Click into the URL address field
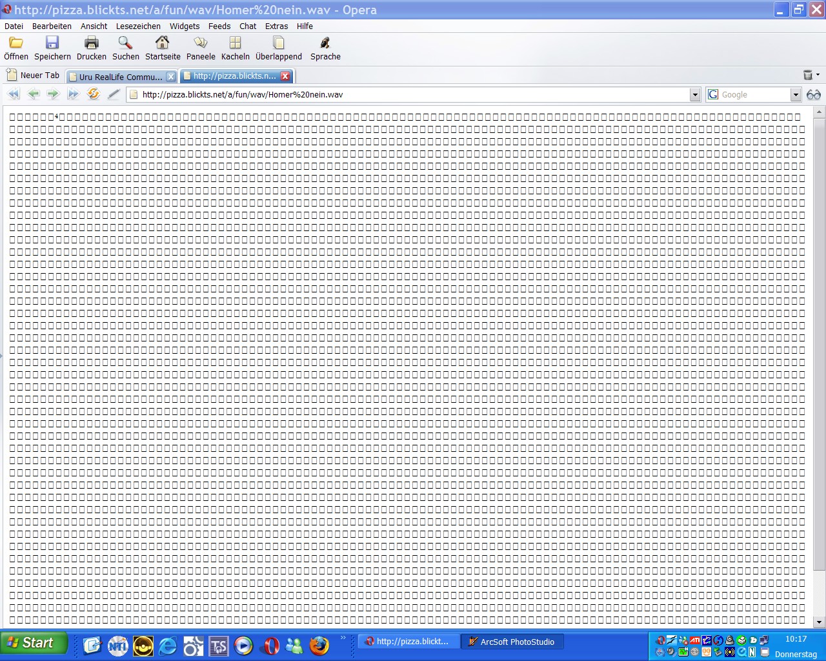Image resolution: width=826 pixels, height=661 pixels. 413,95
